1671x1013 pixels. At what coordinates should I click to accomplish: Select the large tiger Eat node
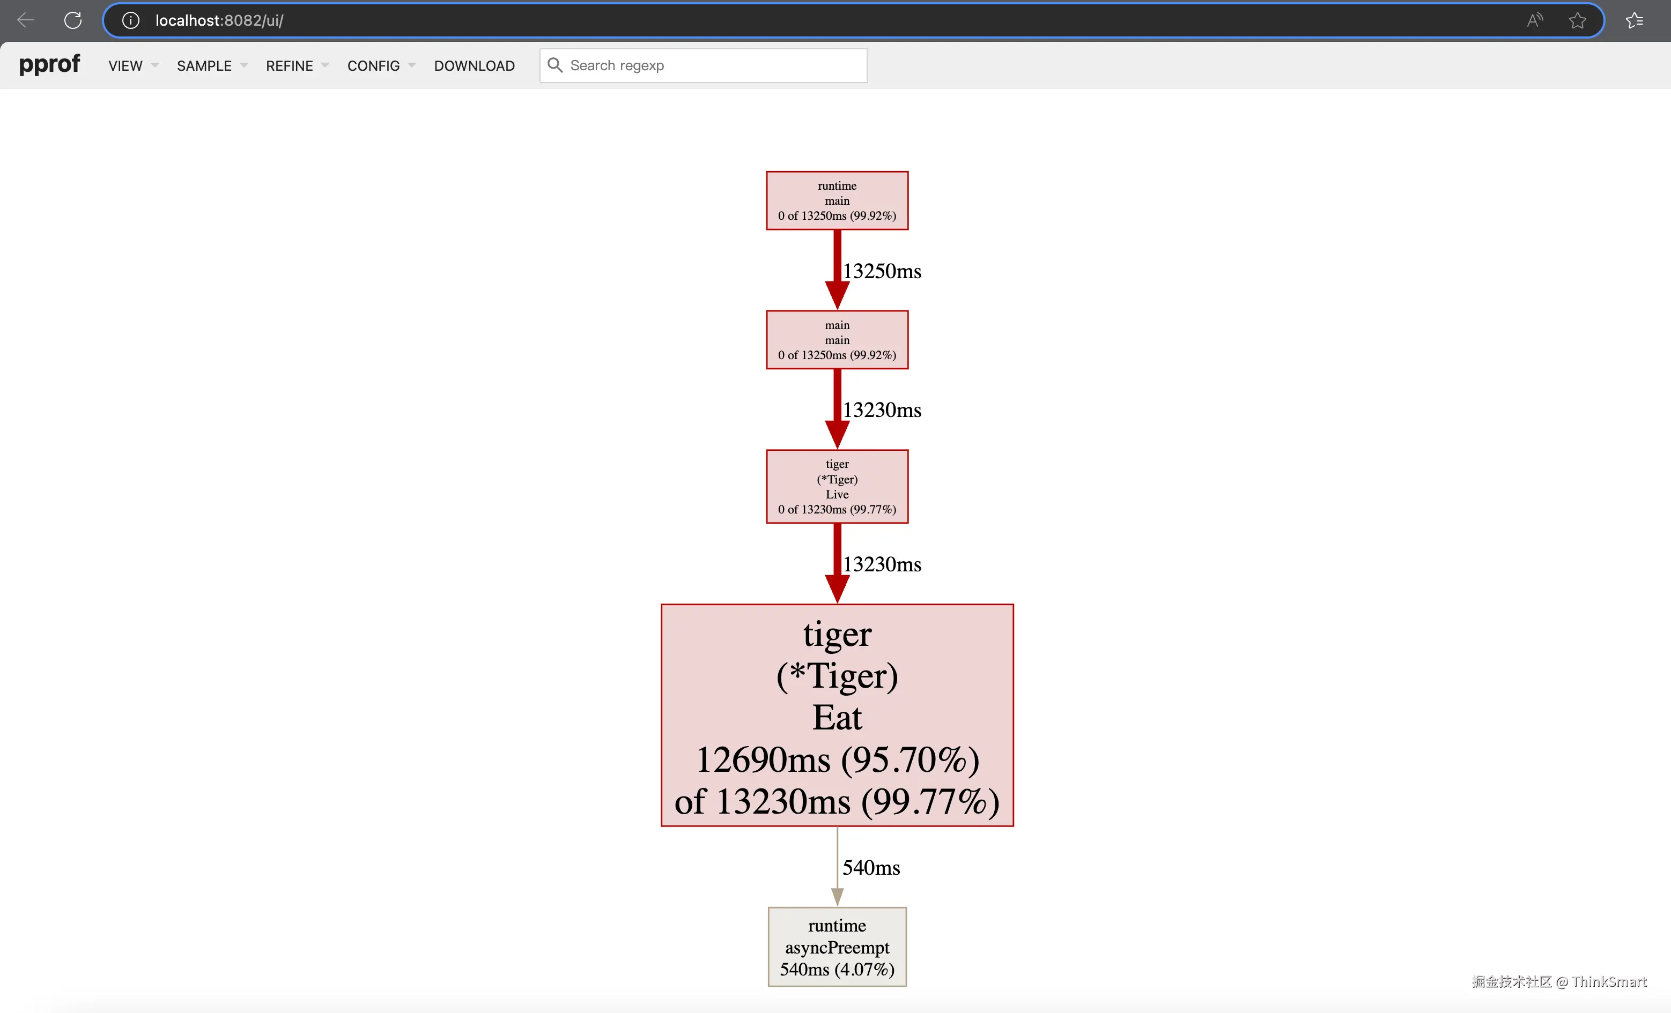click(837, 715)
